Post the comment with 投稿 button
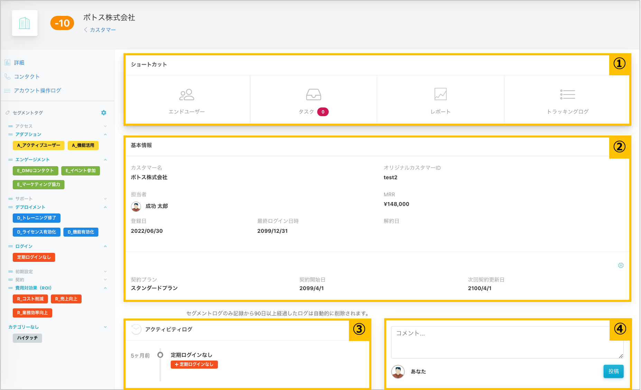The image size is (641, 390). tap(614, 371)
